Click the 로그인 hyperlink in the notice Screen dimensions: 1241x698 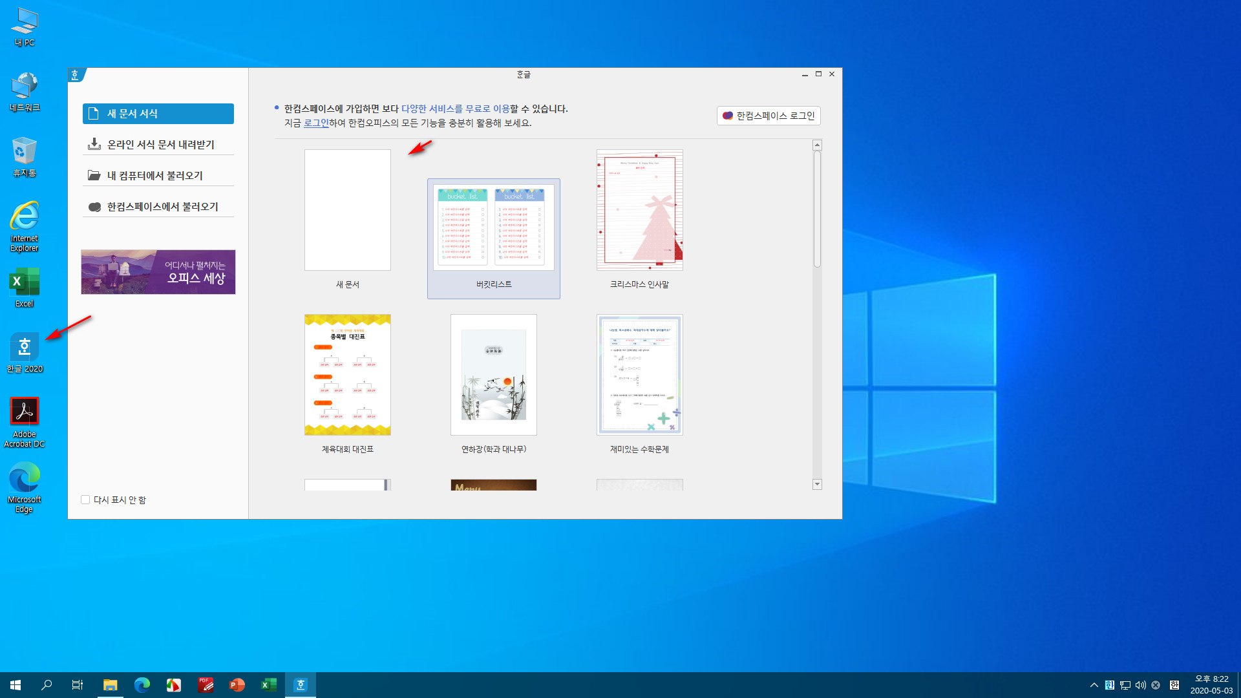click(316, 123)
